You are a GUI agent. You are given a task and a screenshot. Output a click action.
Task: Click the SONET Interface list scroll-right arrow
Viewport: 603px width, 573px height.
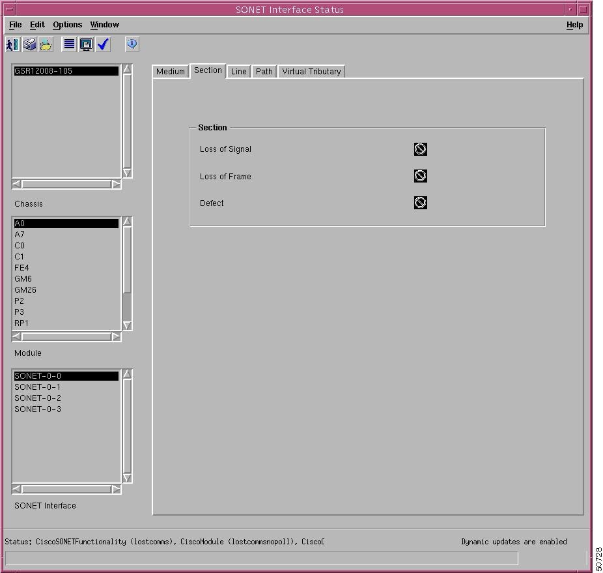(116, 490)
